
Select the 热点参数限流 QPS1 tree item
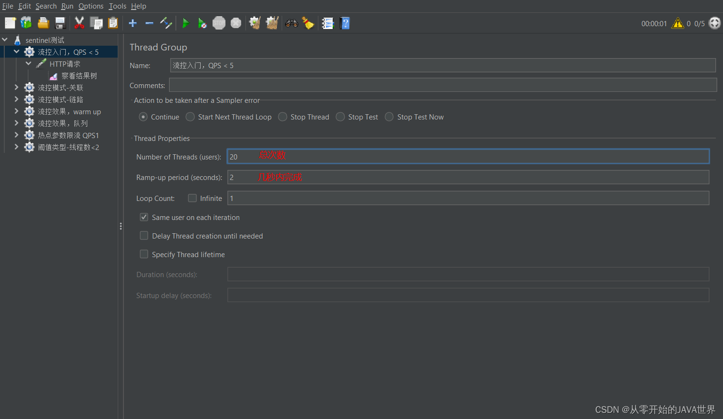tap(68, 135)
